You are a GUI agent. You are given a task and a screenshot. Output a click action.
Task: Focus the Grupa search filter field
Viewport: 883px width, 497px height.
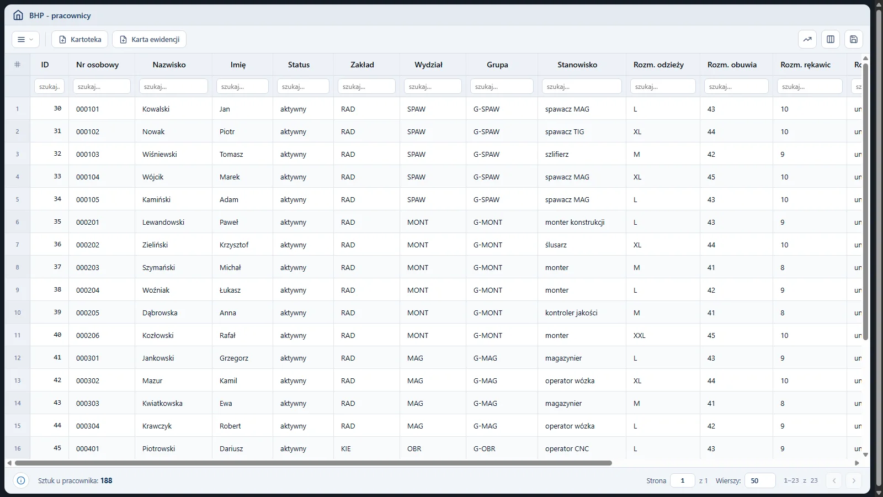click(502, 87)
